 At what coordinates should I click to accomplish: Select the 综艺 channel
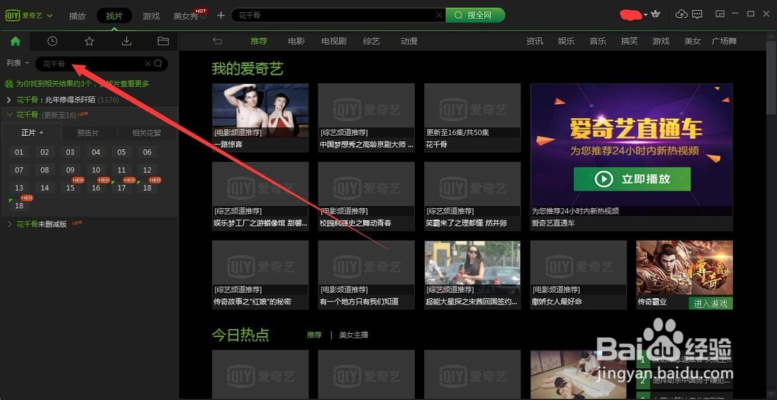point(371,41)
